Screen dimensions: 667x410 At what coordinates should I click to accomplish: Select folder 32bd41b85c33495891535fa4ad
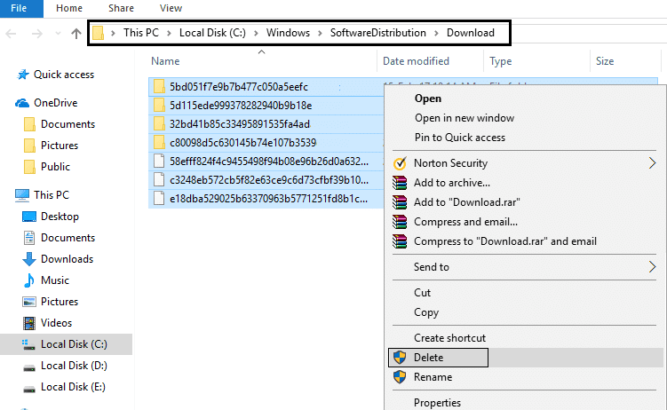point(239,123)
